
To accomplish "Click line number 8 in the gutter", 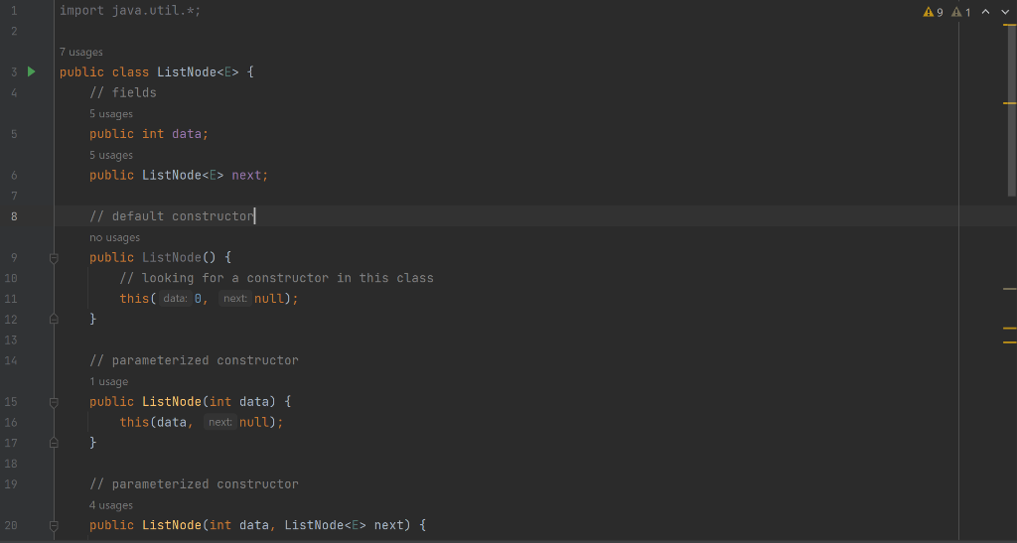I will (14, 216).
